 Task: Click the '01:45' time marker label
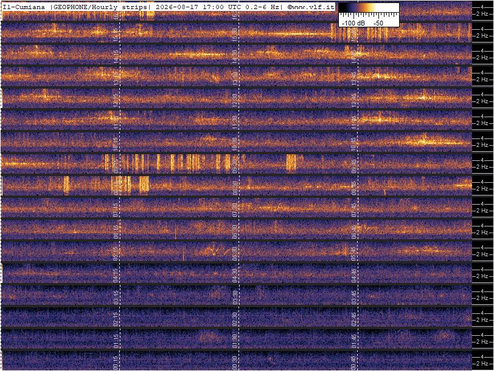click(354, 340)
